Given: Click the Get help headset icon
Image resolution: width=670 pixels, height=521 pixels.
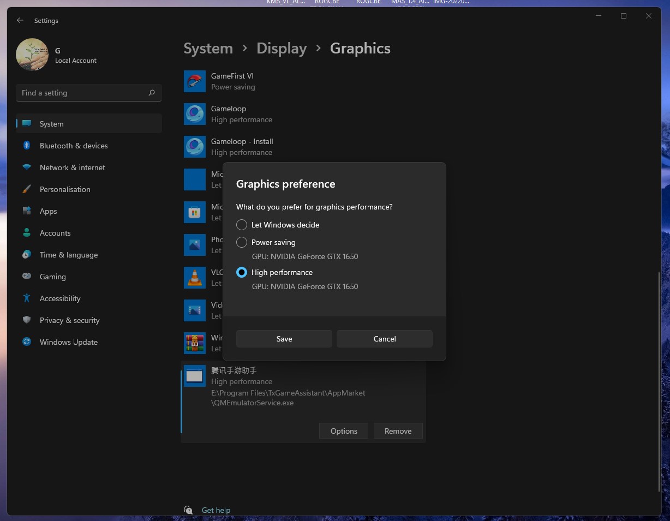Looking at the screenshot, I should click(x=188, y=510).
